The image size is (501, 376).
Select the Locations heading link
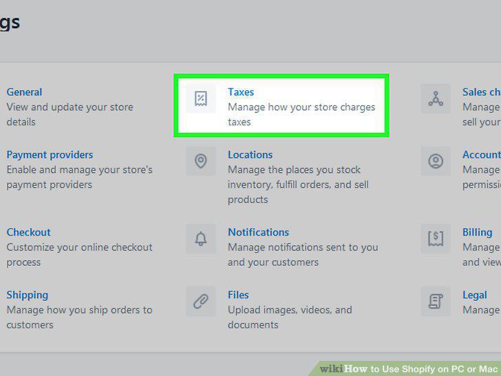click(x=250, y=155)
